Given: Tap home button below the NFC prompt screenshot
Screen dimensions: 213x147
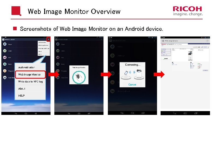Looking at the screenshot, I should [x=79, y=114].
